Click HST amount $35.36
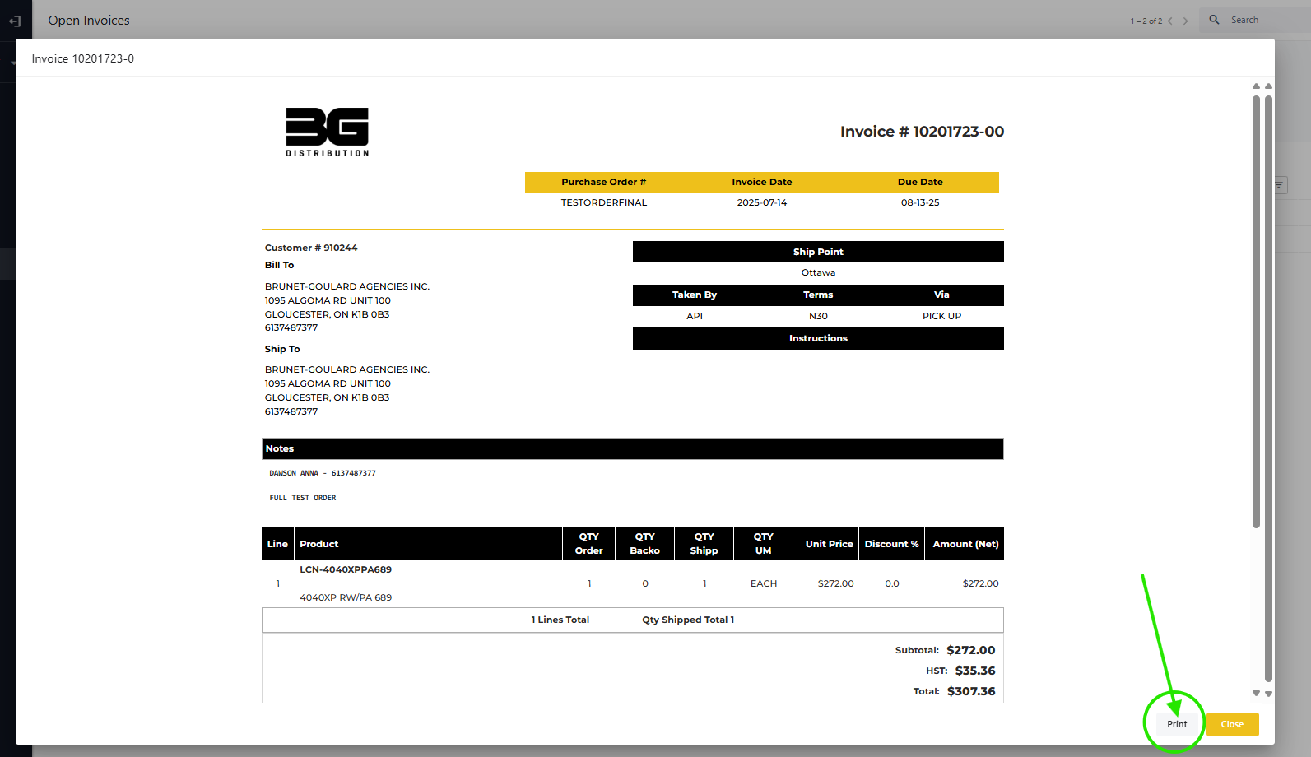Image resolution: width=1311 pixels, height=757 pixels. pos(975,671)
